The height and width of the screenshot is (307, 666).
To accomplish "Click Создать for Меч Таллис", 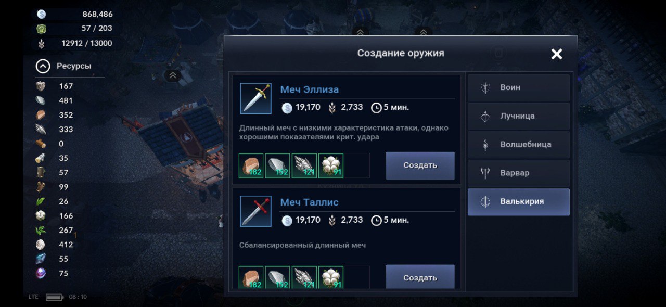I will pos(420,276).
